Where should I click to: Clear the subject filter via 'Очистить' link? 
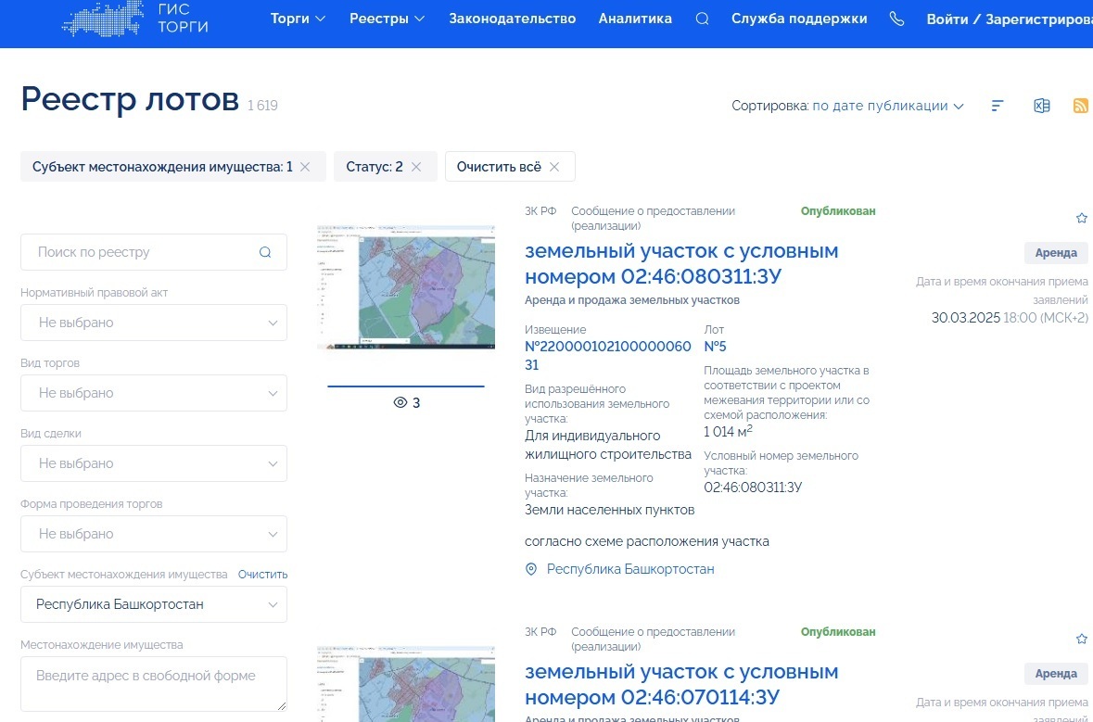pos(262,574)
